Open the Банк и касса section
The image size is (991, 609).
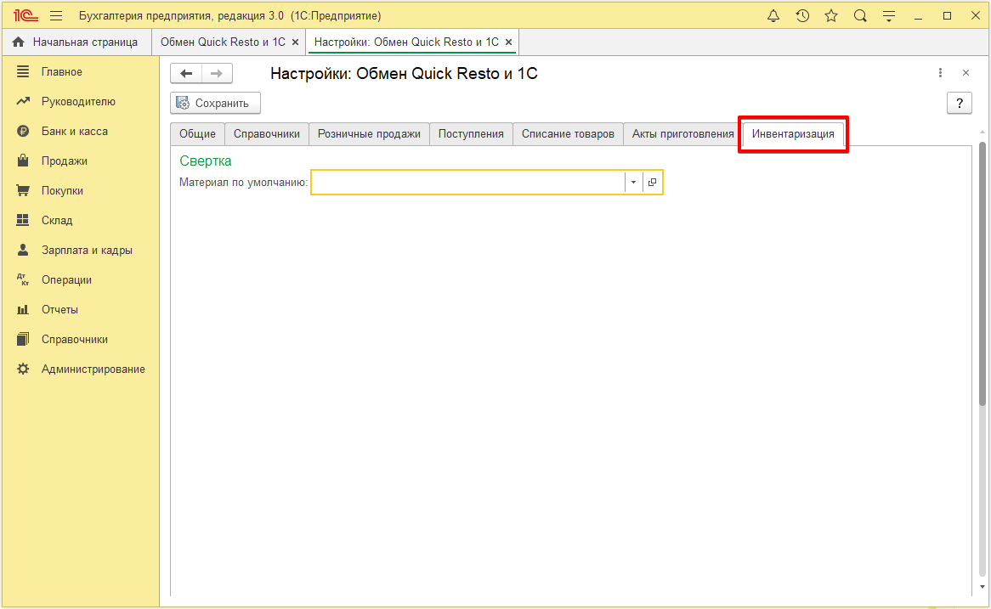pos(75,132)
